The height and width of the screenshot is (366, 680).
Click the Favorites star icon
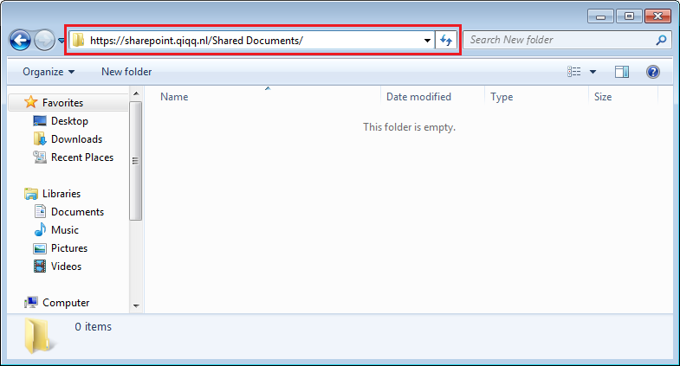(31, 102)
